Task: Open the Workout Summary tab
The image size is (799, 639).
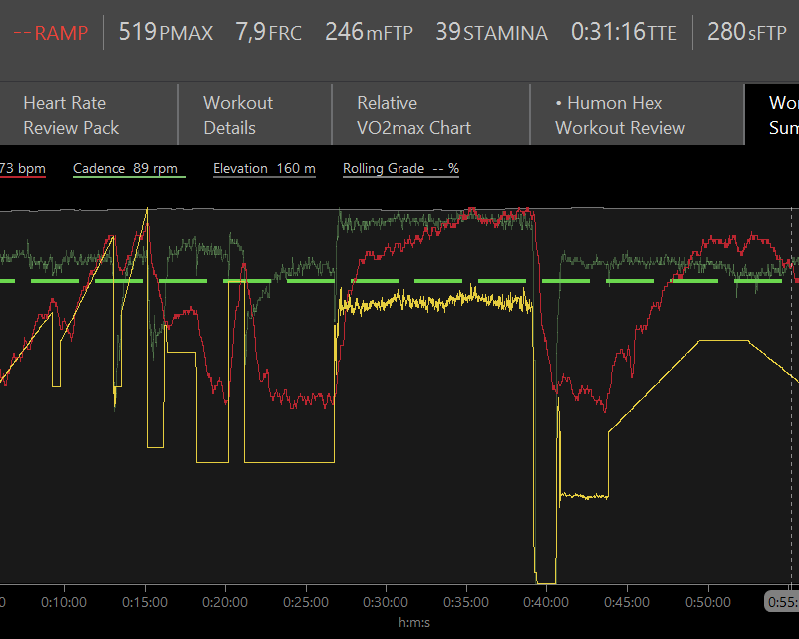Action: [x=782, y=114]
